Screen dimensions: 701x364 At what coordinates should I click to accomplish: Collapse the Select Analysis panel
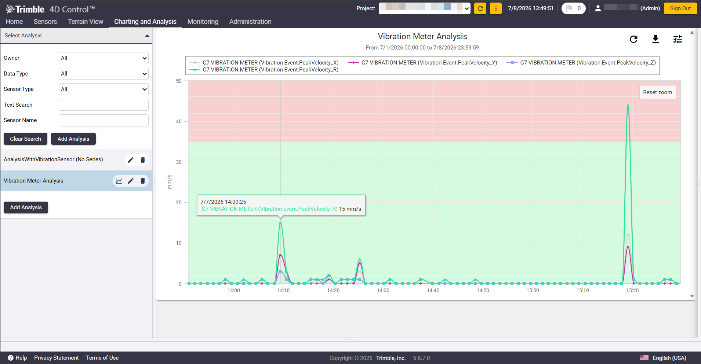(147, 36)
